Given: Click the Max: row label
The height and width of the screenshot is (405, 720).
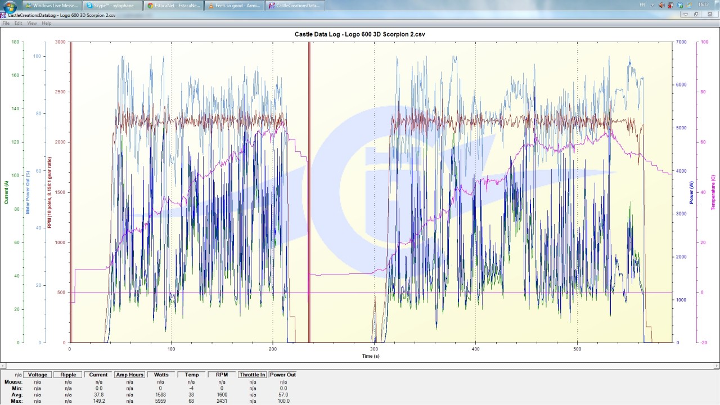Looking at the screenshot, I should point(16,400).
